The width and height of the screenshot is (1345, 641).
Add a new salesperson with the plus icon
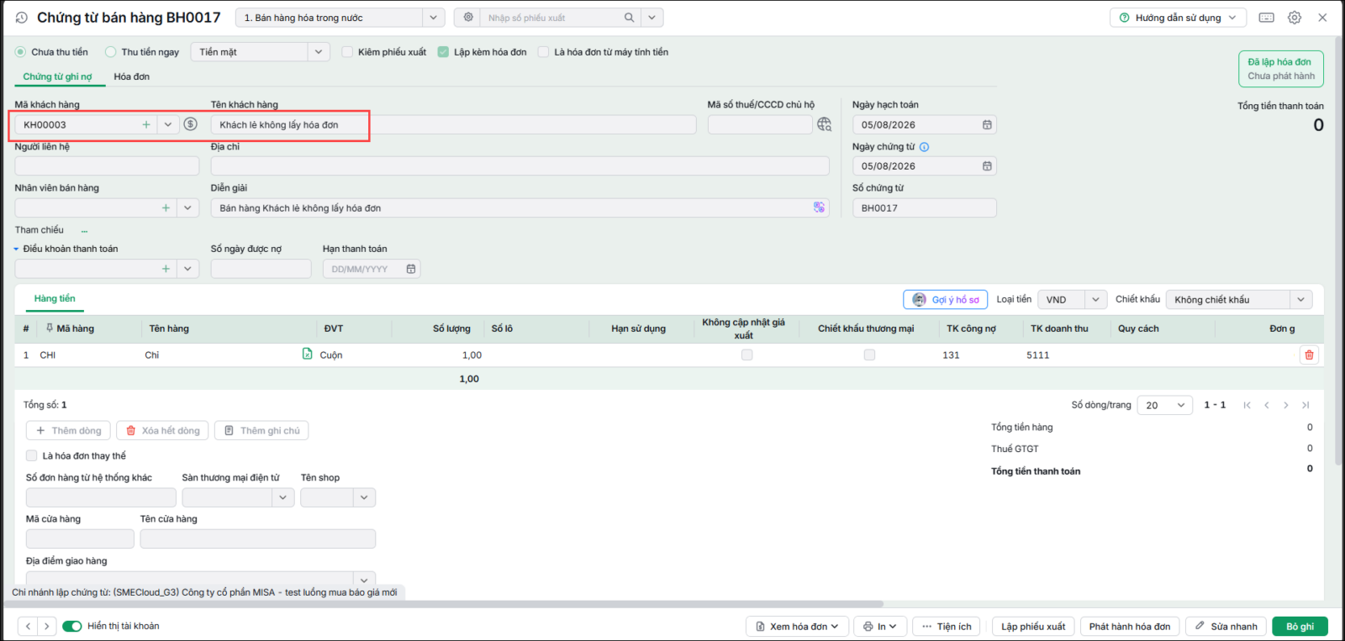166,208
